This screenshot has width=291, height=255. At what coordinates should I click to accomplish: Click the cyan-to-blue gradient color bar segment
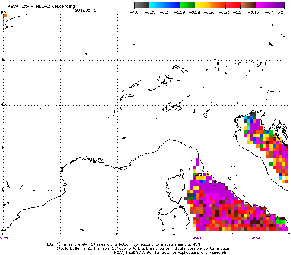(x=164, y=5)
